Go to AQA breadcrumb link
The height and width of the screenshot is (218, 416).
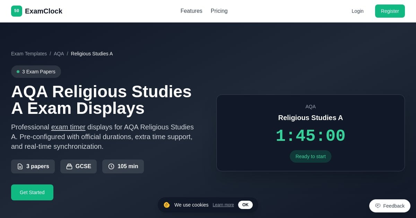pyautogui.click(x=59, y=54)
